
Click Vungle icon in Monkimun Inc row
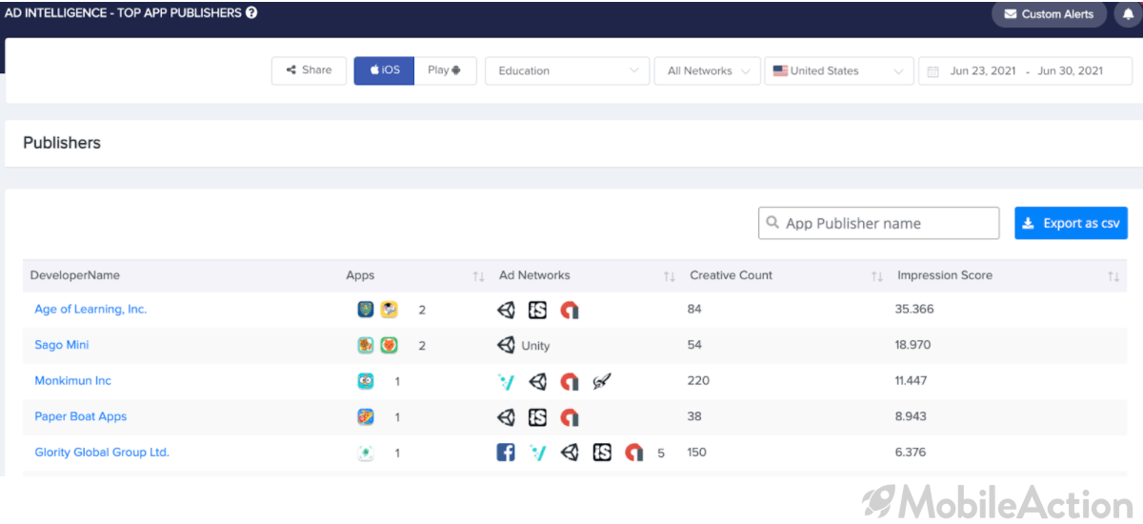click(506, 381)
